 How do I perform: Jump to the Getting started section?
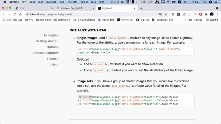pyautogui.click(x=47, y=41)
